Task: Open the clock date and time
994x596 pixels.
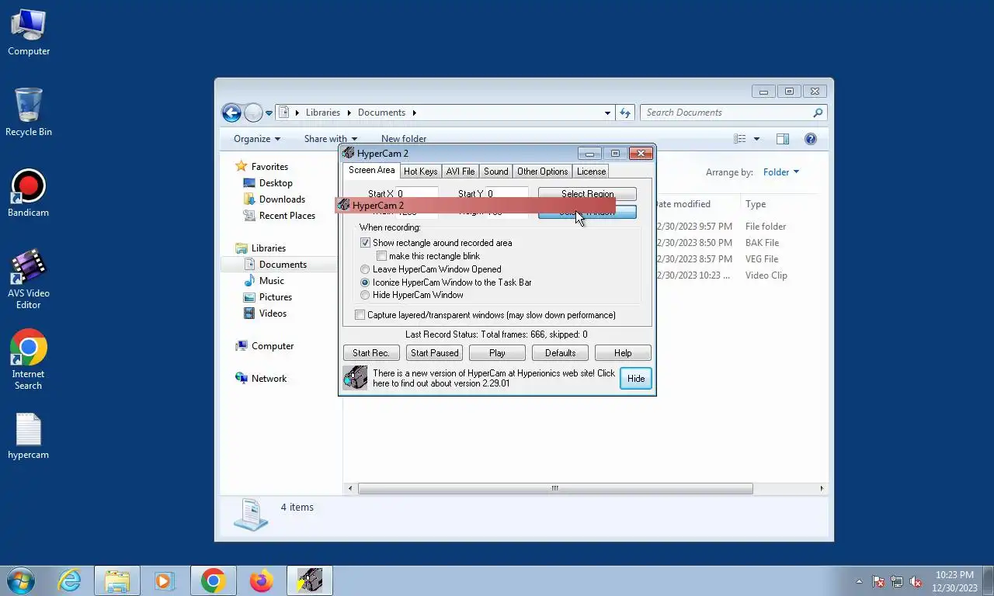Action: (x=954, y=581)
